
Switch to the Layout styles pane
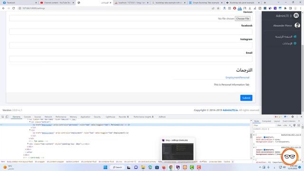277,121
